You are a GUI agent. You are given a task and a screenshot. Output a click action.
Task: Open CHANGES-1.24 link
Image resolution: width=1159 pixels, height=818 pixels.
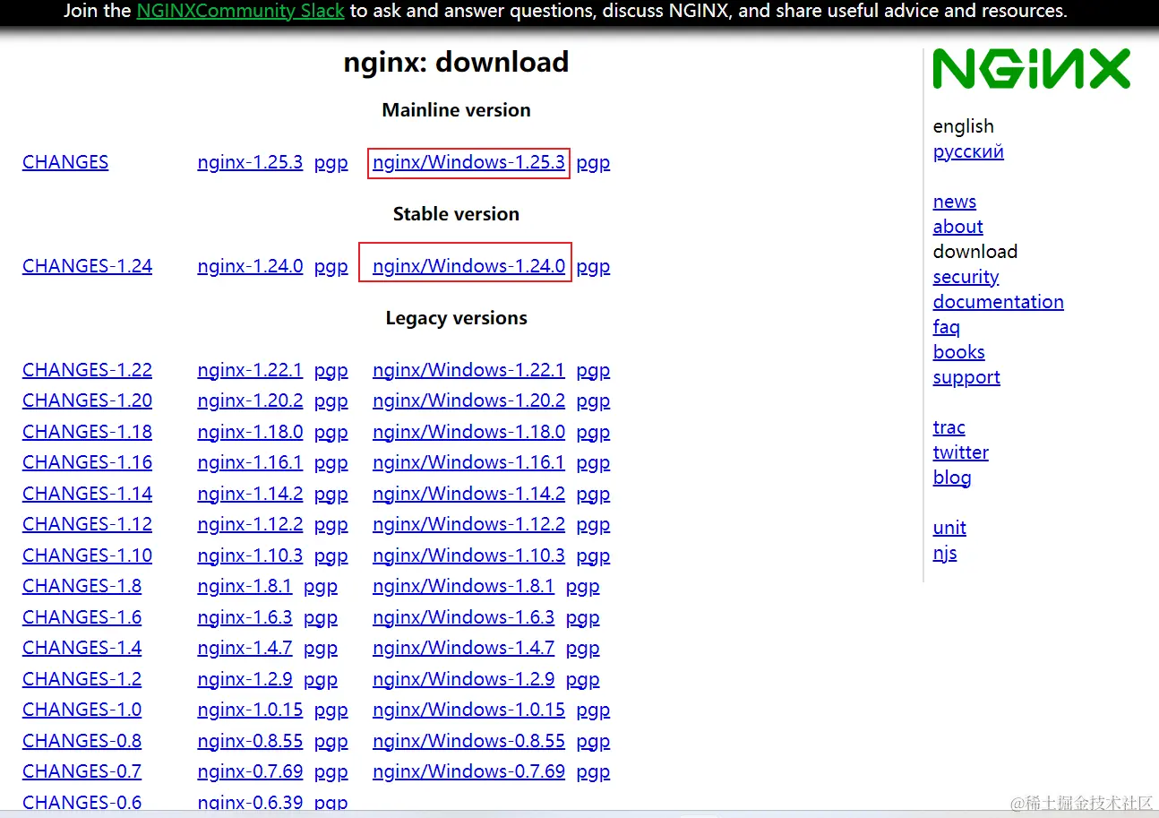[x=87, y=266]
